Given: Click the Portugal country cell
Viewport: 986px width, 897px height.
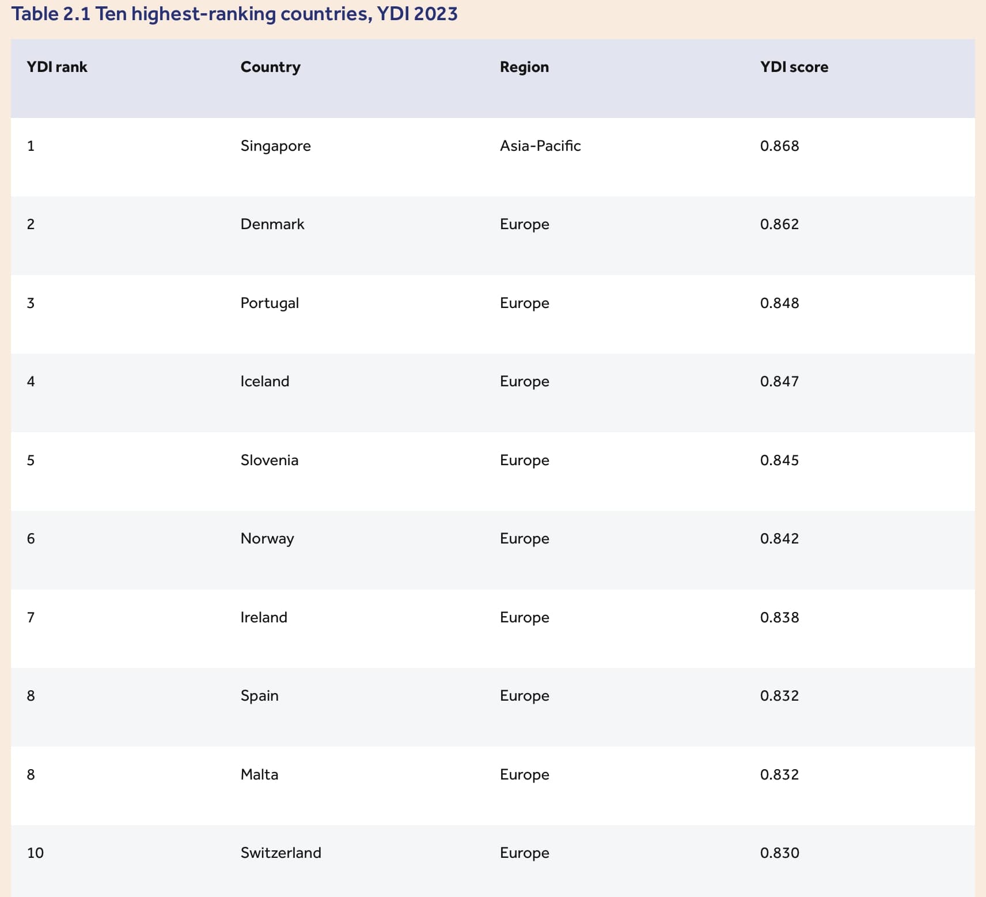Looking at the screenshot, I should 270,303.
